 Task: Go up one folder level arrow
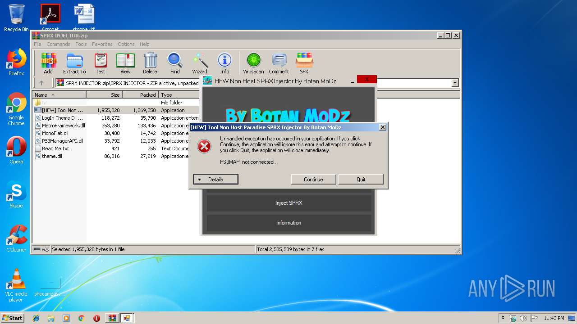(x=41, y=83)
